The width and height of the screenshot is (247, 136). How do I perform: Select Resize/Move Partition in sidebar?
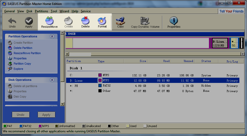[x=27, y=53]
